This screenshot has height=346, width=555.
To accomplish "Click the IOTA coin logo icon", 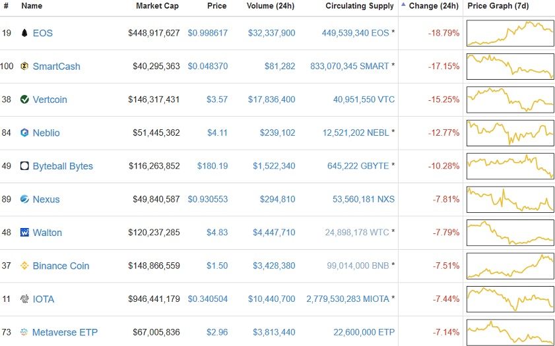I will pos(24,299).
